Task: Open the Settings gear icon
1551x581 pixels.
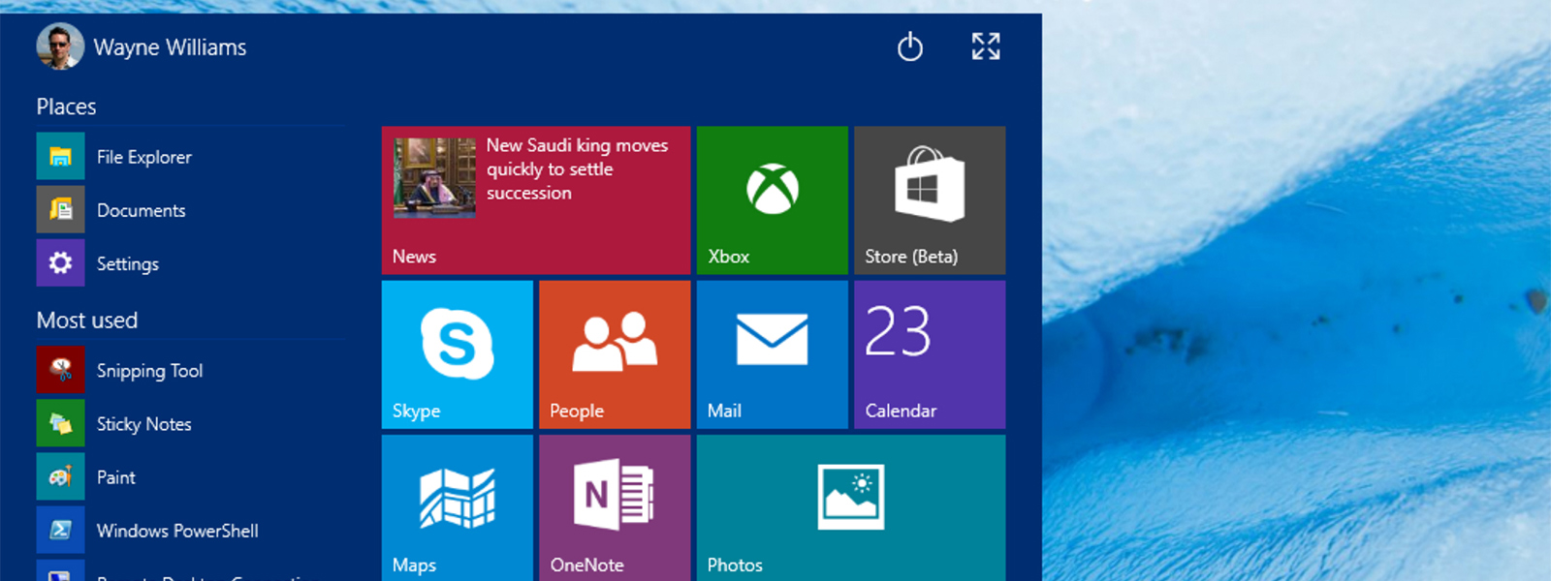Action: pyautogui.click(x=60, y=263)
